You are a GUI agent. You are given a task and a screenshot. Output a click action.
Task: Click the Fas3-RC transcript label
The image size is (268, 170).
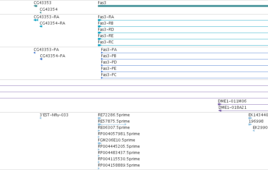[105, 42]
